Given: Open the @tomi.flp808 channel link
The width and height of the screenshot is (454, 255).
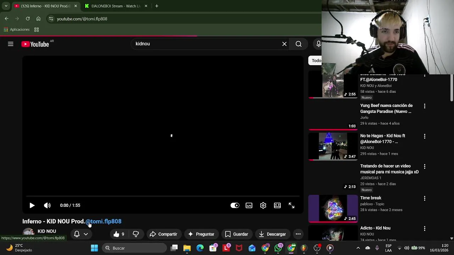Looking at the screenshot, I should click(x=103, y=221).
